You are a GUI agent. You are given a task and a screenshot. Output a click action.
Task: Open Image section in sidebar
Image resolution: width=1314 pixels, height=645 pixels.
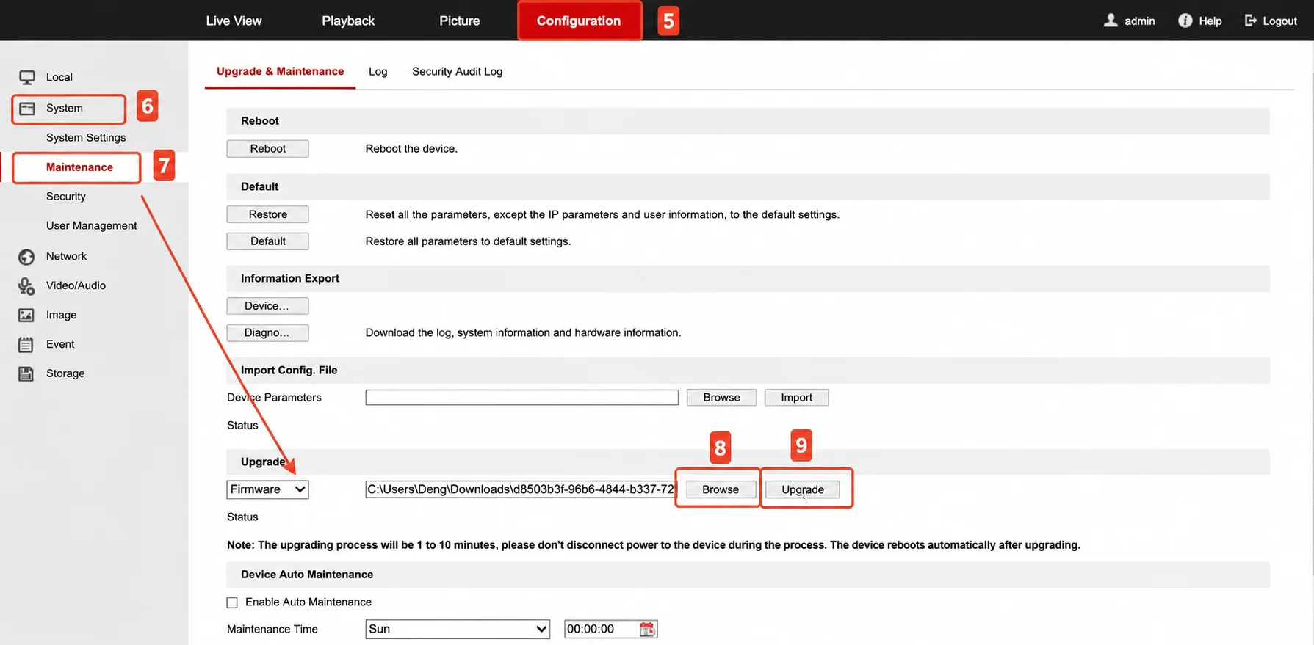pos(61,315)
